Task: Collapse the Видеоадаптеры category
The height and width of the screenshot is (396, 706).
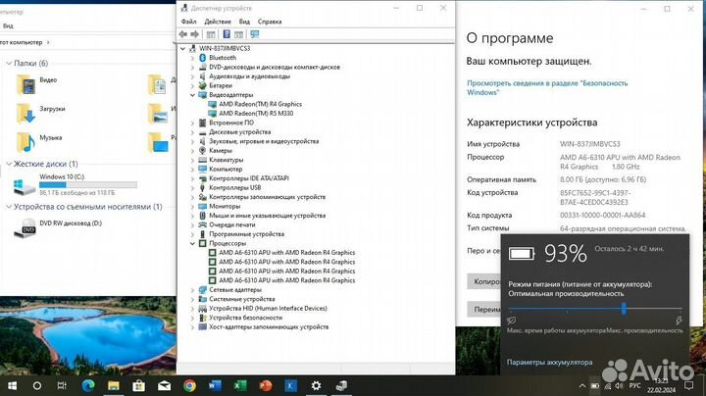Action: coord(193,95)
